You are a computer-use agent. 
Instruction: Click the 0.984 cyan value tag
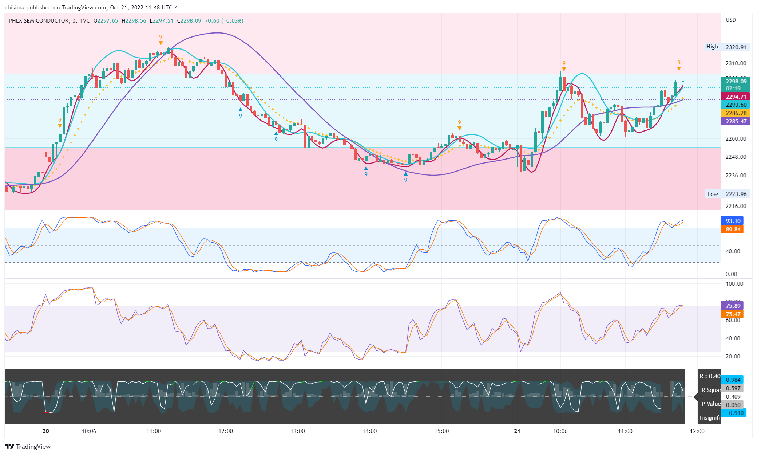pos(733,380)
